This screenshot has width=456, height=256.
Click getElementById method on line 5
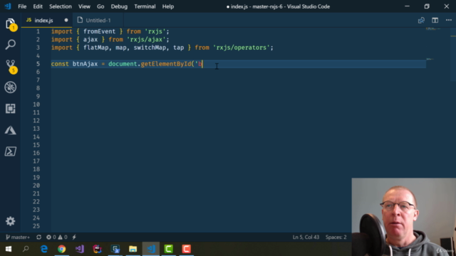166,64
